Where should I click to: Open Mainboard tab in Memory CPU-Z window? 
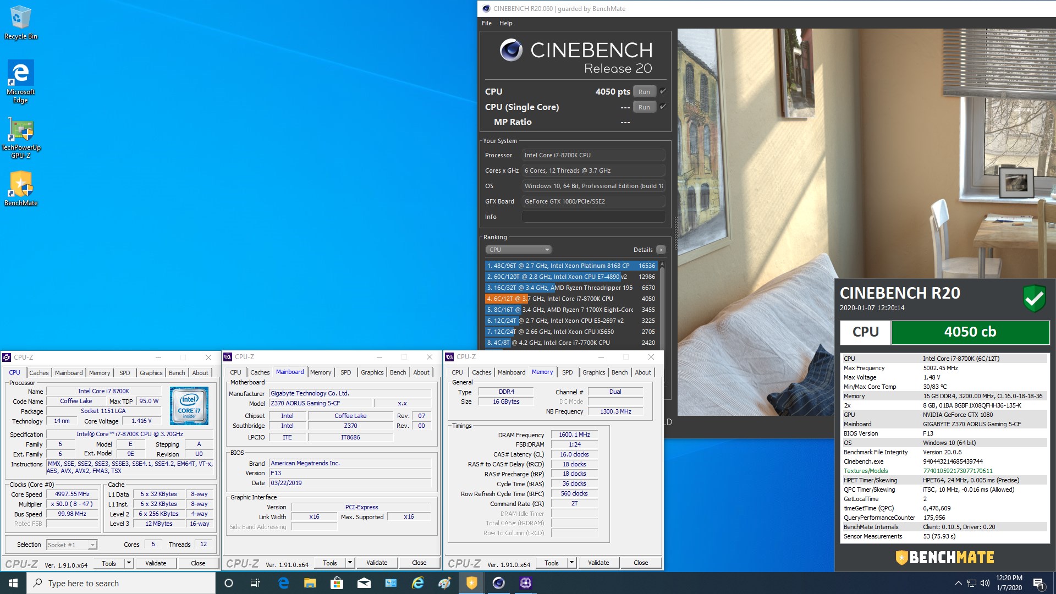pyautogui.click(x=512, y=372)
